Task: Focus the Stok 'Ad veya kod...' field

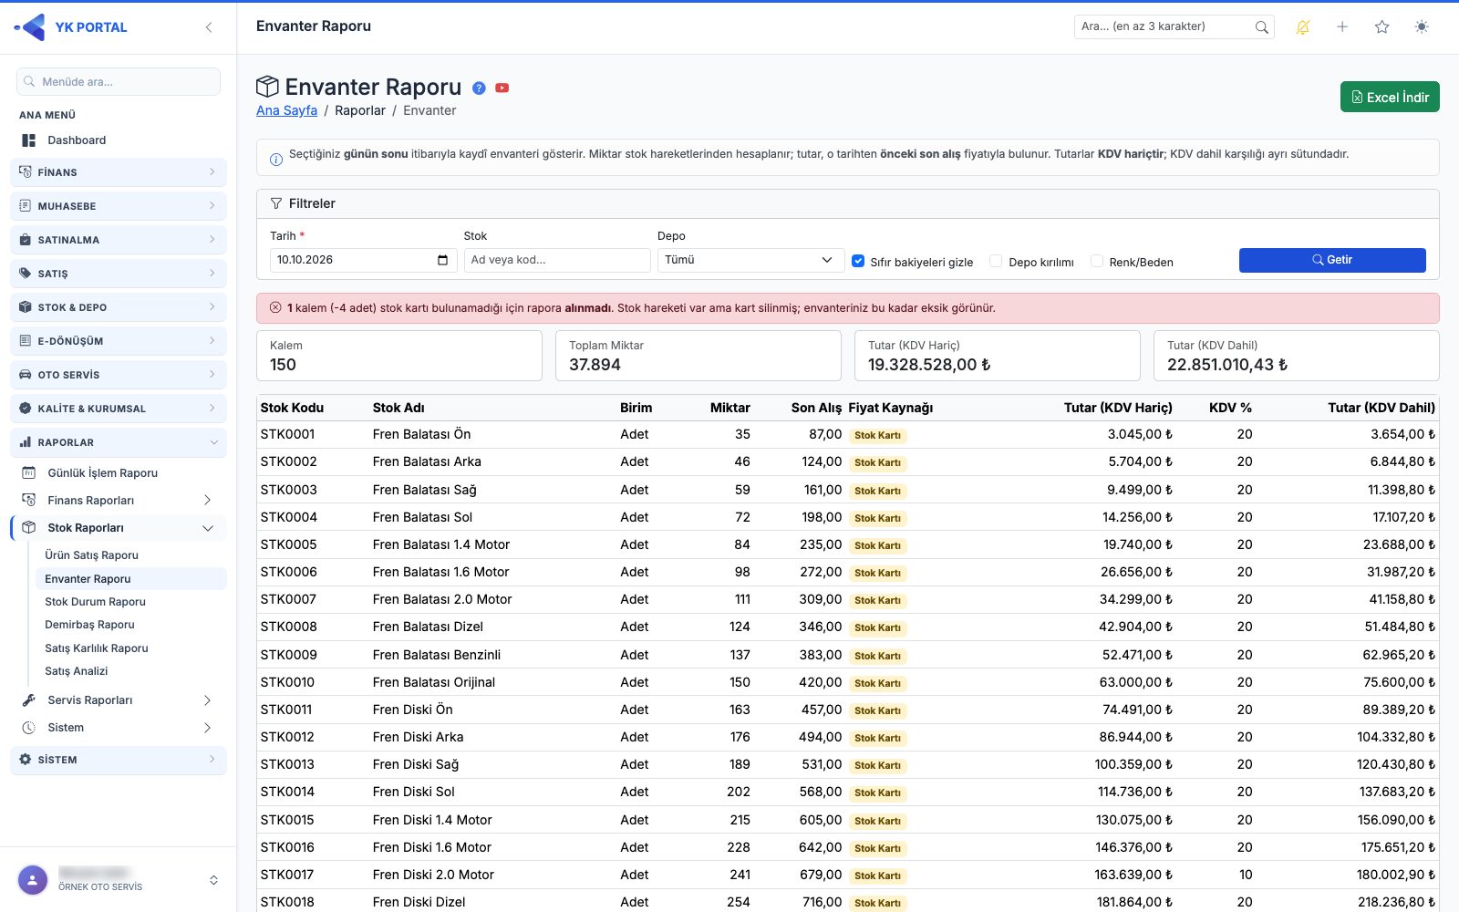Action: click(556, 260)
